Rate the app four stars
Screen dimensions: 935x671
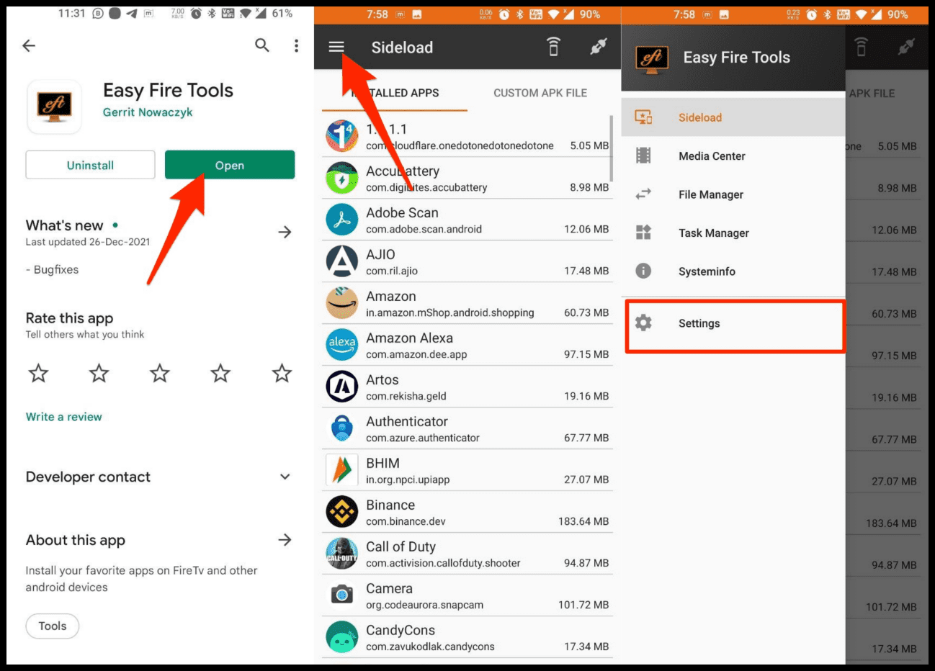pos(220,373)
